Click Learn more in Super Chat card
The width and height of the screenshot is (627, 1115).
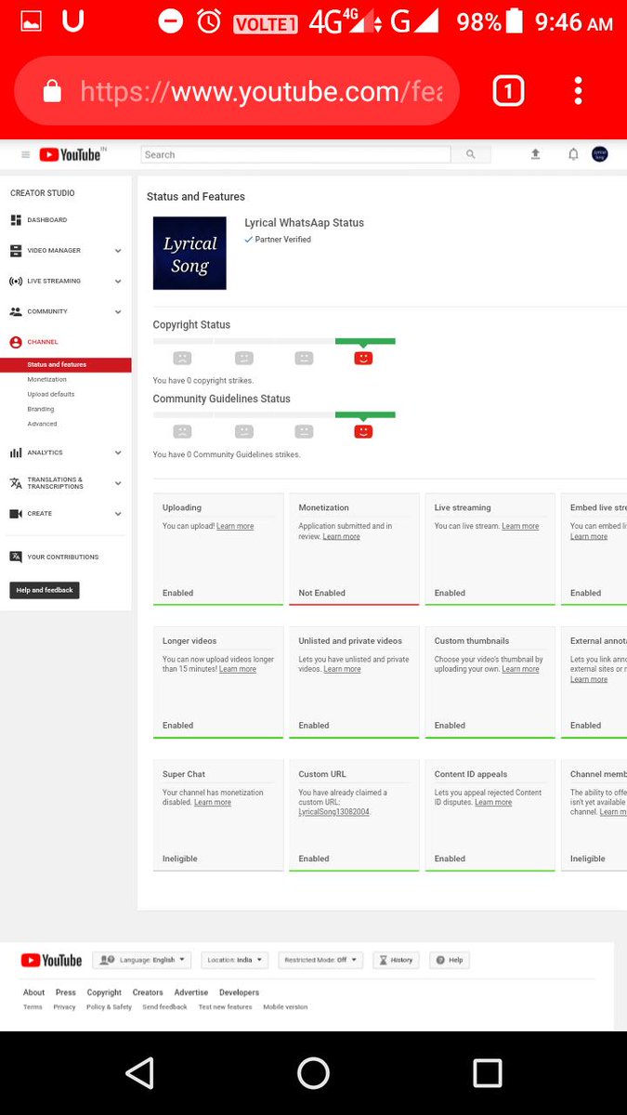[x=213, y=802]
